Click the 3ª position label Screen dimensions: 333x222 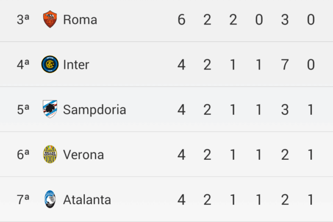click(23, 20)
